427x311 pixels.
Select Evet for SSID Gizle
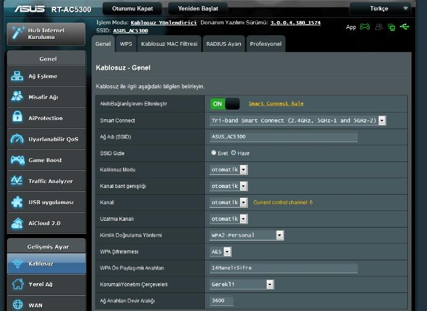[213, 153]
